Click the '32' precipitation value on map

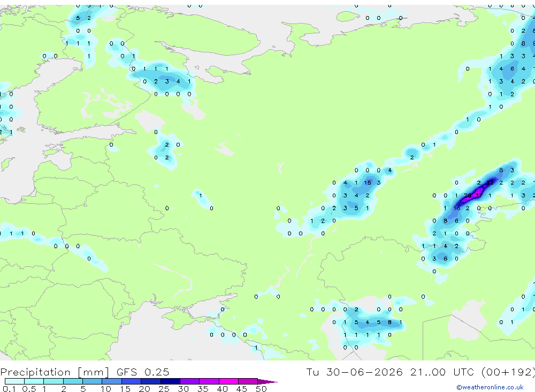point(490,183)
